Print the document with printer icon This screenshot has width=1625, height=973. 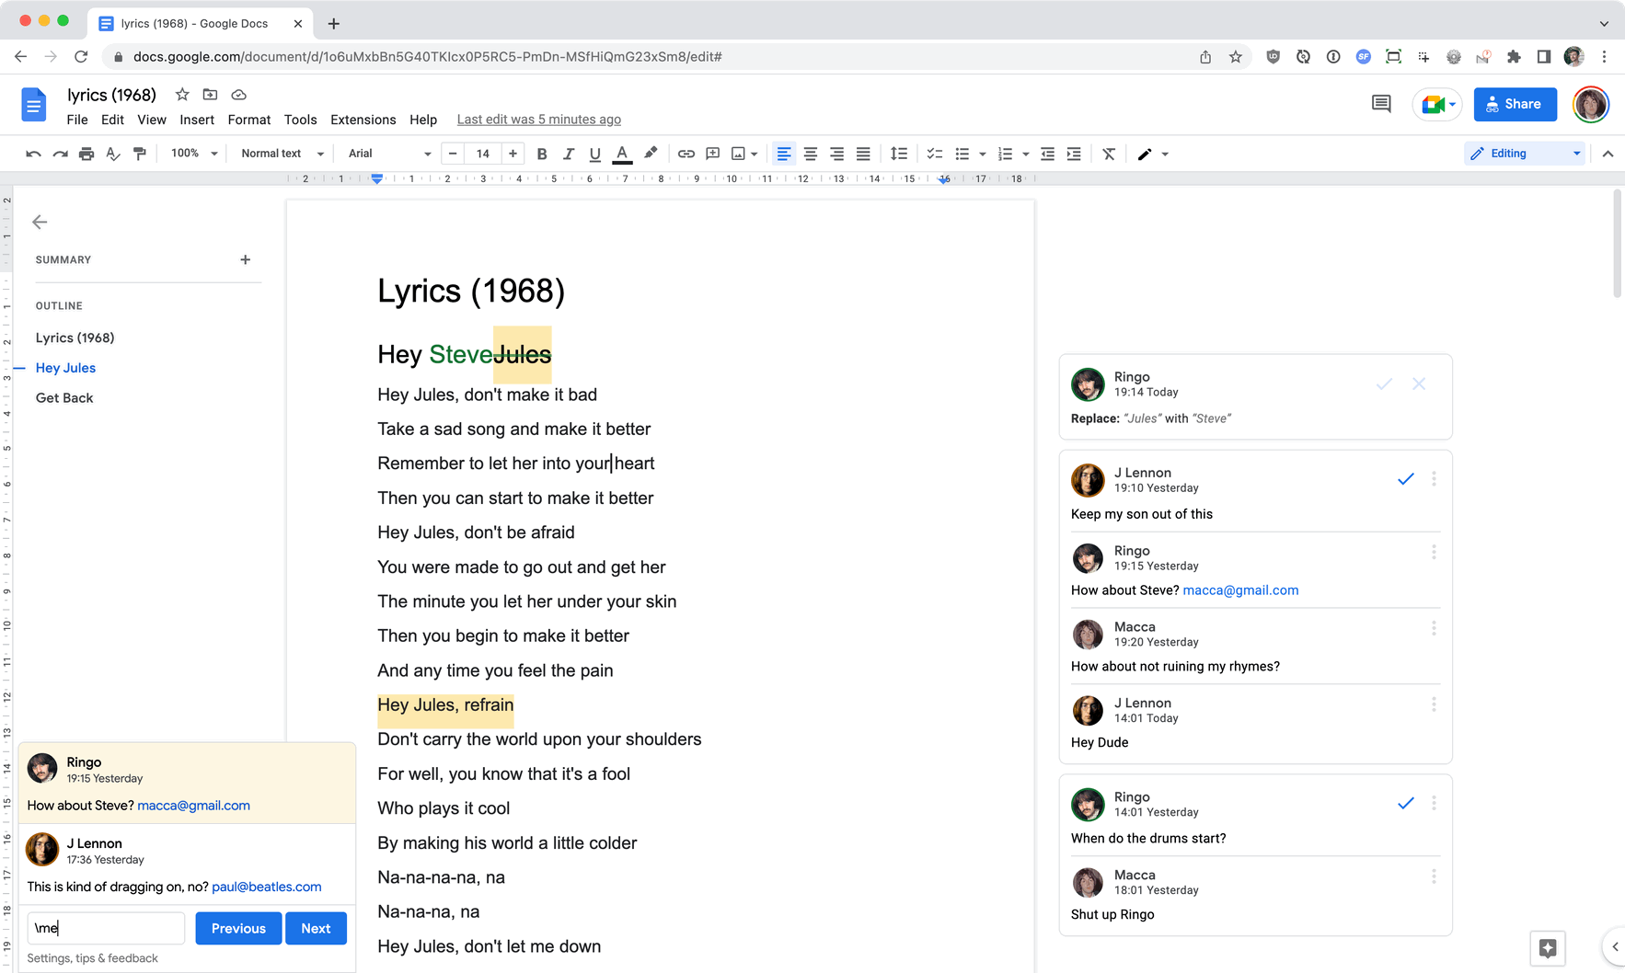pos(86,154)
